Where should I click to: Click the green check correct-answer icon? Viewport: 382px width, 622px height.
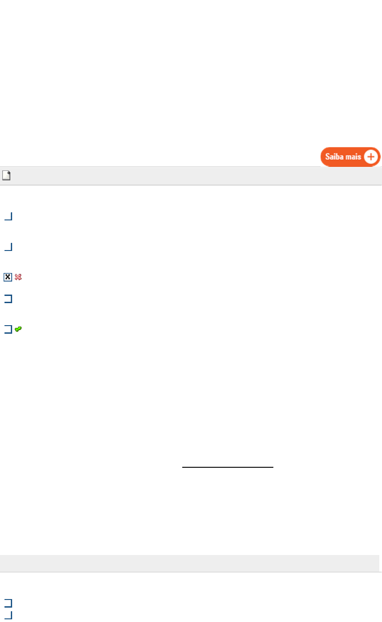[18, 329]
